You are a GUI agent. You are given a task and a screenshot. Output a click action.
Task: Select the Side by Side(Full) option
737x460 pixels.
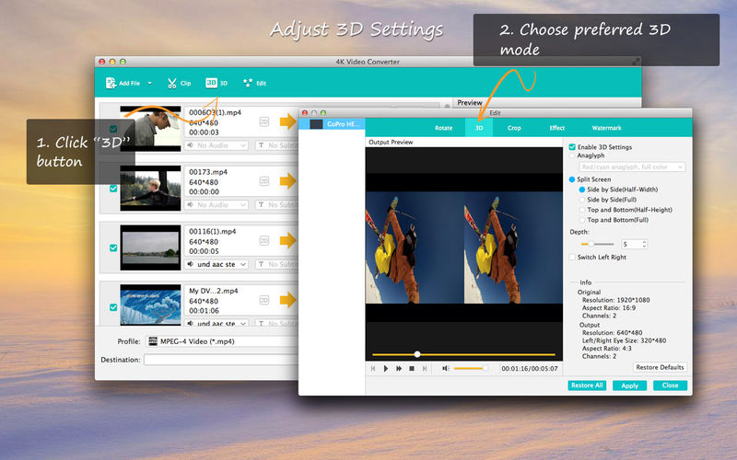(x=582, y=200)
